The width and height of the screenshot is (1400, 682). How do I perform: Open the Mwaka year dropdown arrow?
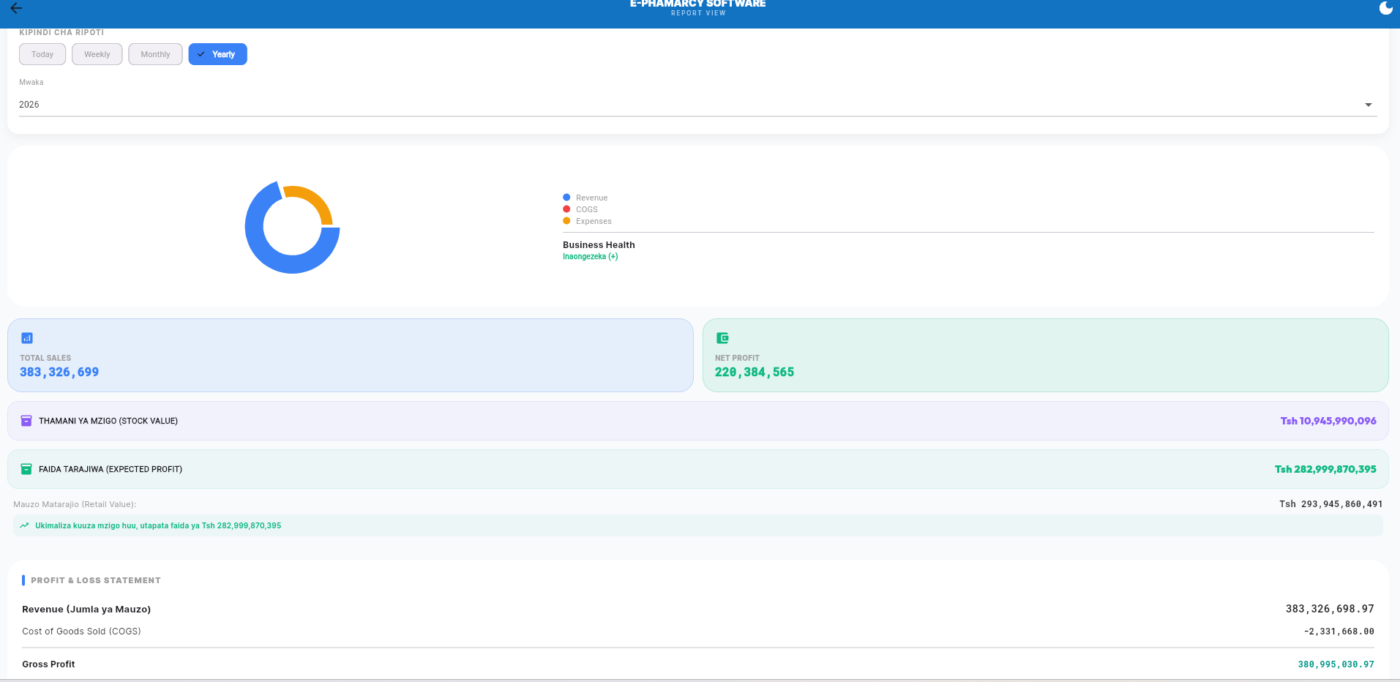[x=1368, y=105]
